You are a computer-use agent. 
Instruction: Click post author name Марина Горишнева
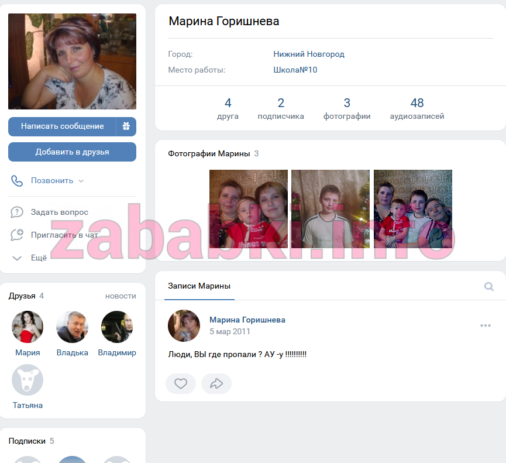247,320
